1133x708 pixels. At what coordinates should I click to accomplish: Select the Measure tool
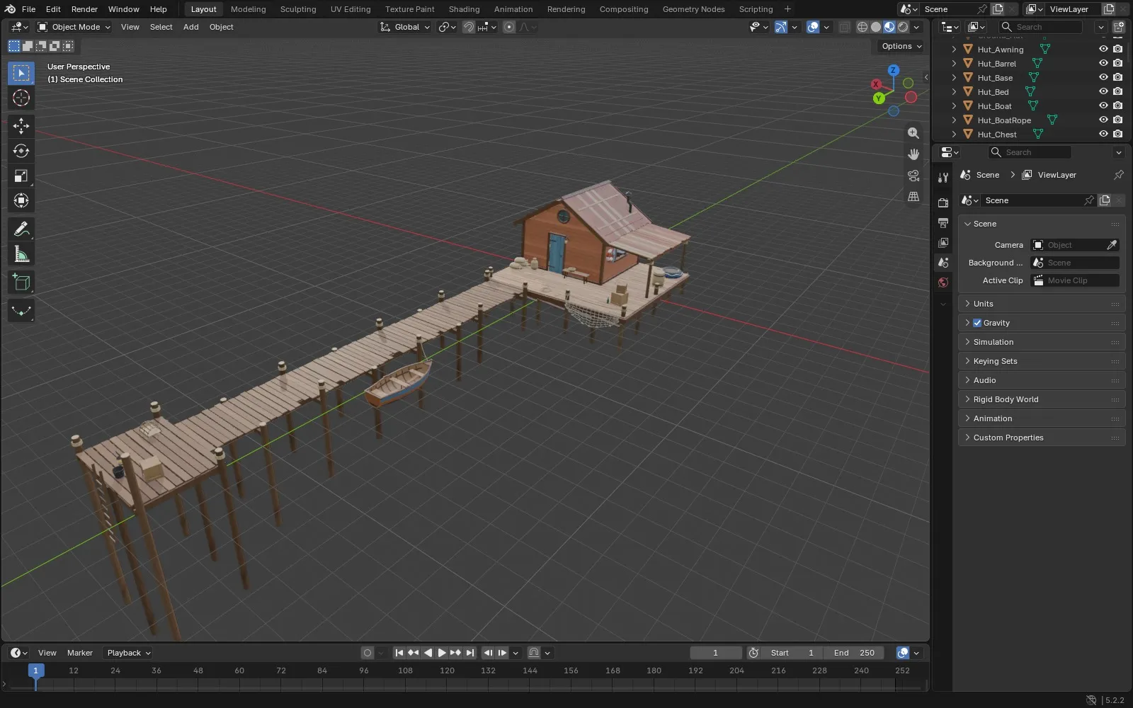pos(21,254)
